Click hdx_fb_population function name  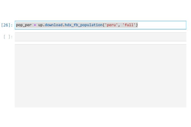click(84, 25)
